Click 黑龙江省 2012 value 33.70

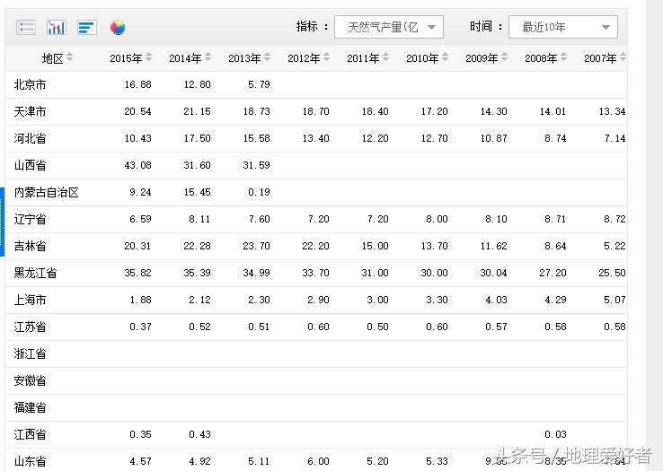tap(316, 273)
